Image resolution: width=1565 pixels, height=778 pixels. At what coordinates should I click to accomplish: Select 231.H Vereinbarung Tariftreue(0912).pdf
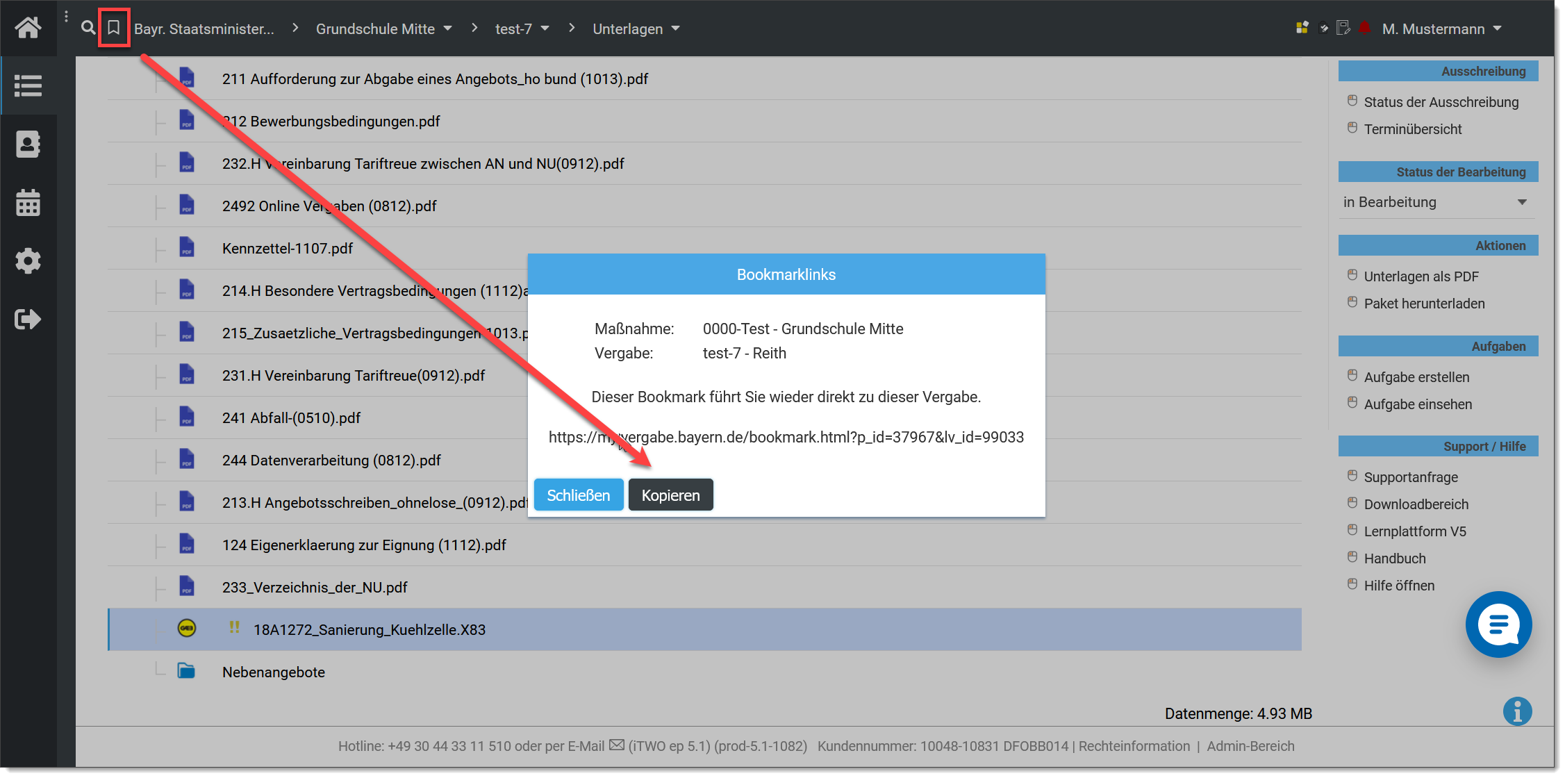tap(354, 376)
